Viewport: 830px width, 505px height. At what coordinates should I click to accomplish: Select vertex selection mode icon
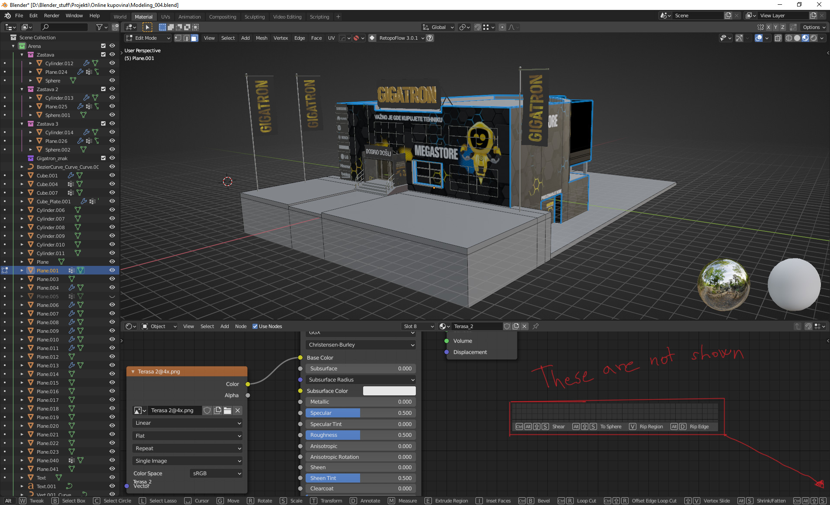[178, 38]
